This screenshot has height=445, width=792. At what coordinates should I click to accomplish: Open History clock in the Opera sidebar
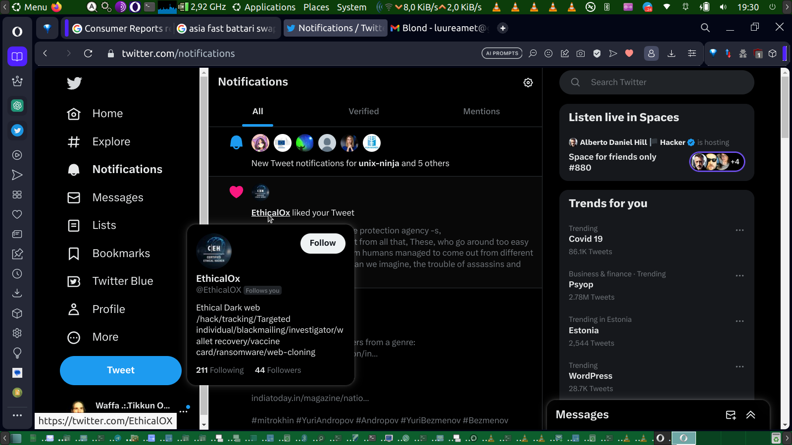point(17,274)
